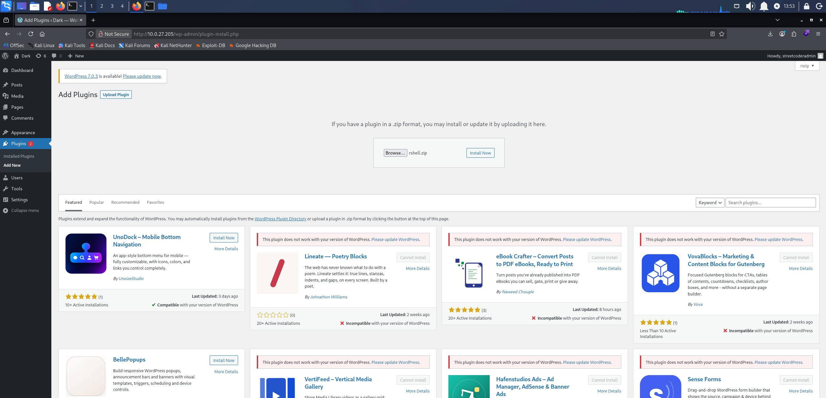Follow the WordPress 7.0.3 link
826x398 pixels.
pos(81,76)
